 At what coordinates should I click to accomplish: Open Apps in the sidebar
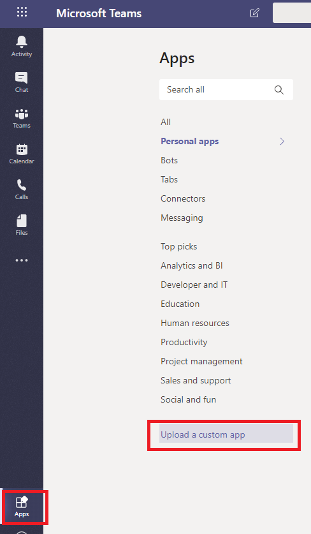coord(22,507)
